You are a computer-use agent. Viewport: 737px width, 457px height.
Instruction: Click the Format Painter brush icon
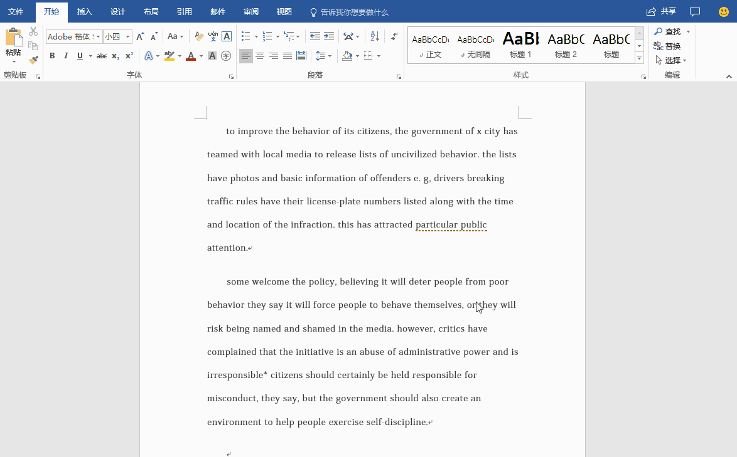point(33,60)
